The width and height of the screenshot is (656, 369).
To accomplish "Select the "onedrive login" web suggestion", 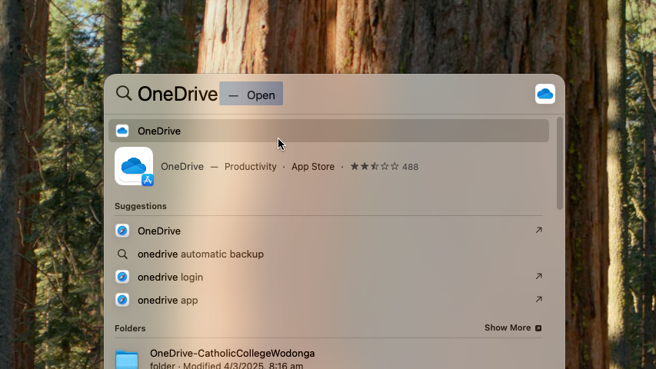I will pyautogui.click(x=170, y=277).
